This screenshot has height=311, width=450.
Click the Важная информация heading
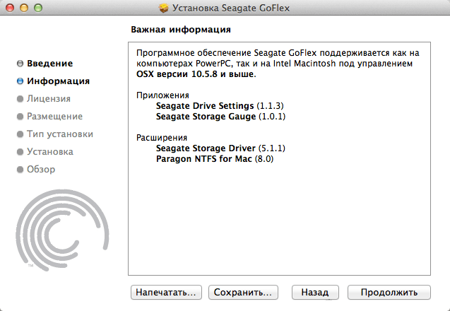(x=181, y=29)
